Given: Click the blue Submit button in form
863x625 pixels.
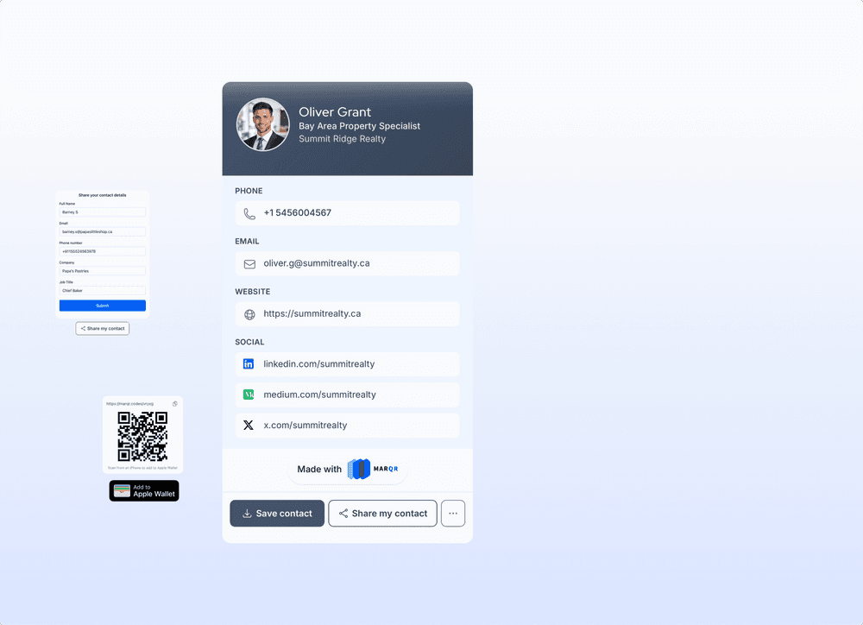Looking at the screenshot, I should tap(103, 306).
